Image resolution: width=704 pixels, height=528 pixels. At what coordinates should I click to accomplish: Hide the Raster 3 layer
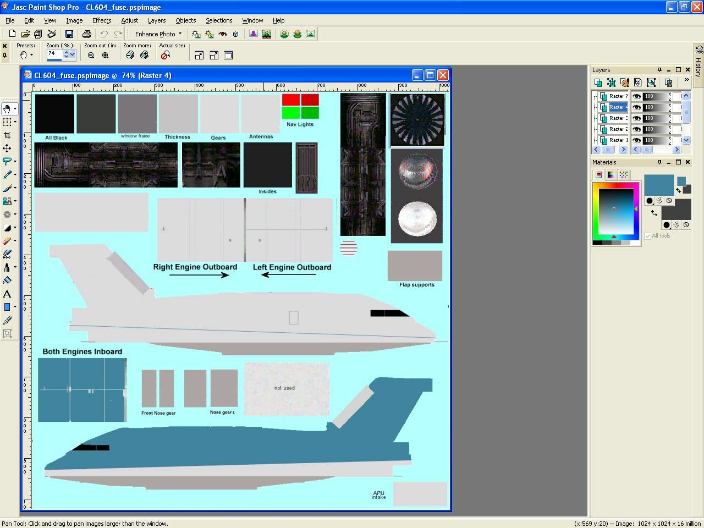[636, 118]
